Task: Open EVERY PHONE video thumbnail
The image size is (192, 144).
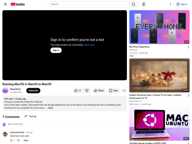Action: [x=159, y=27]
